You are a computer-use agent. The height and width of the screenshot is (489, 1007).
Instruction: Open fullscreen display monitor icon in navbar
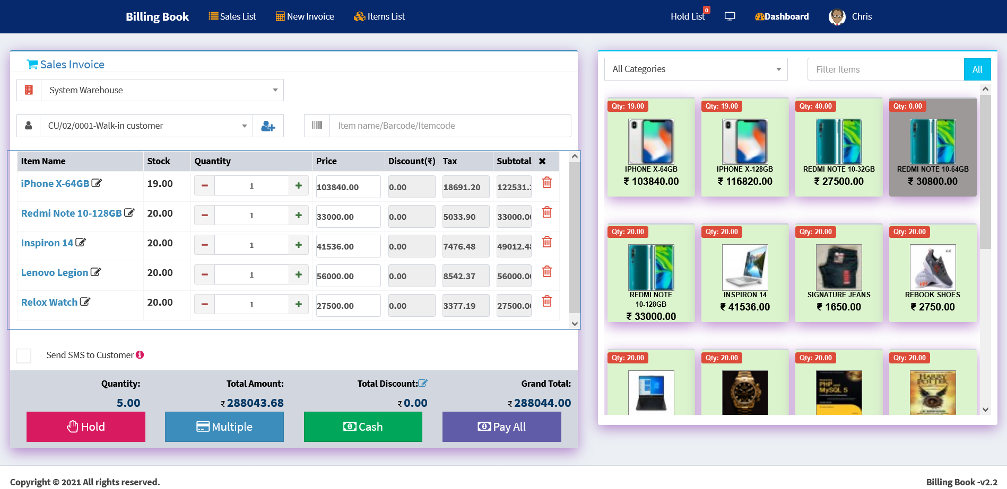tap(730, 16)
